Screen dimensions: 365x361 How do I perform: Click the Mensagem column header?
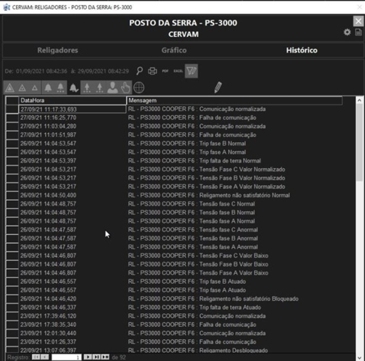[x=234, y=100]
